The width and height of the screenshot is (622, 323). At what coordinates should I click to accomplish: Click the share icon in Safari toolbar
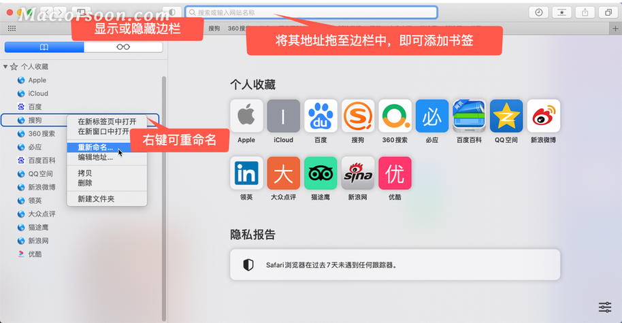(585, 12)
